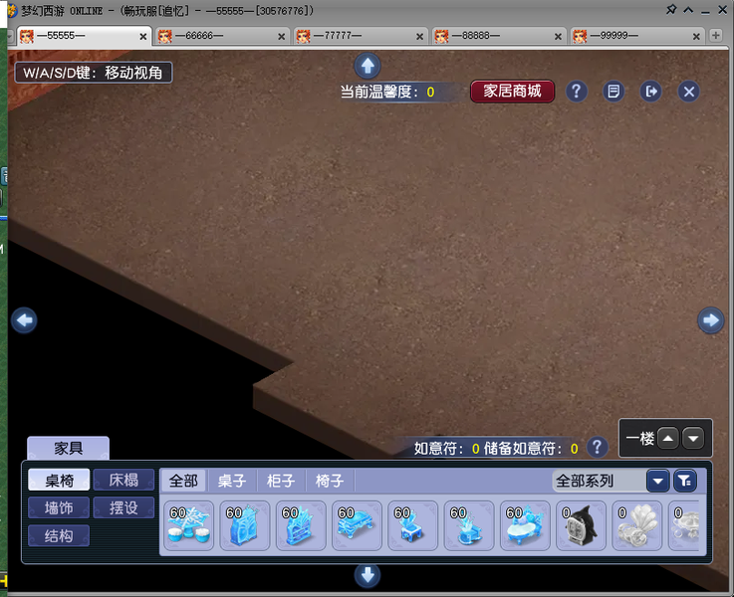Close the decoration mode with round X
734x597 pixels.
click(688, 92)
